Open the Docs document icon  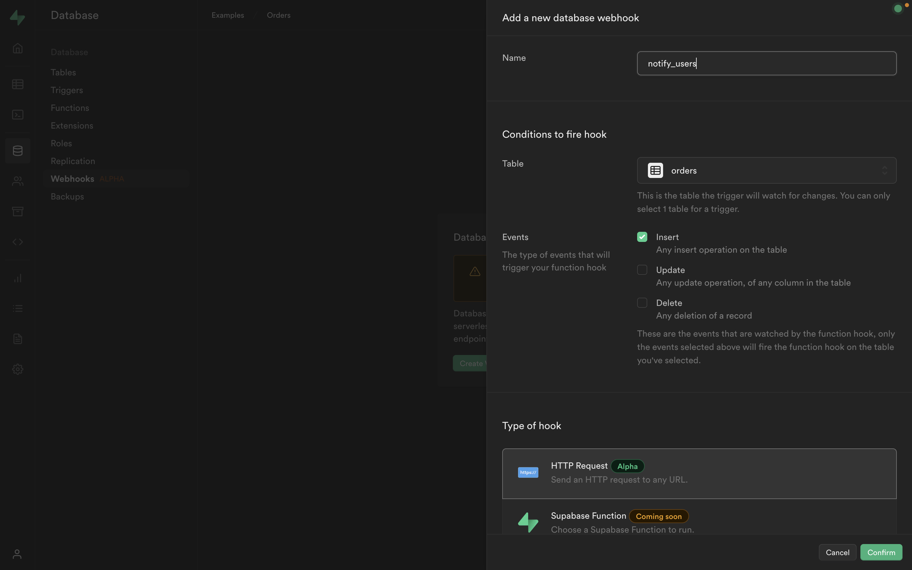point(18,339)
